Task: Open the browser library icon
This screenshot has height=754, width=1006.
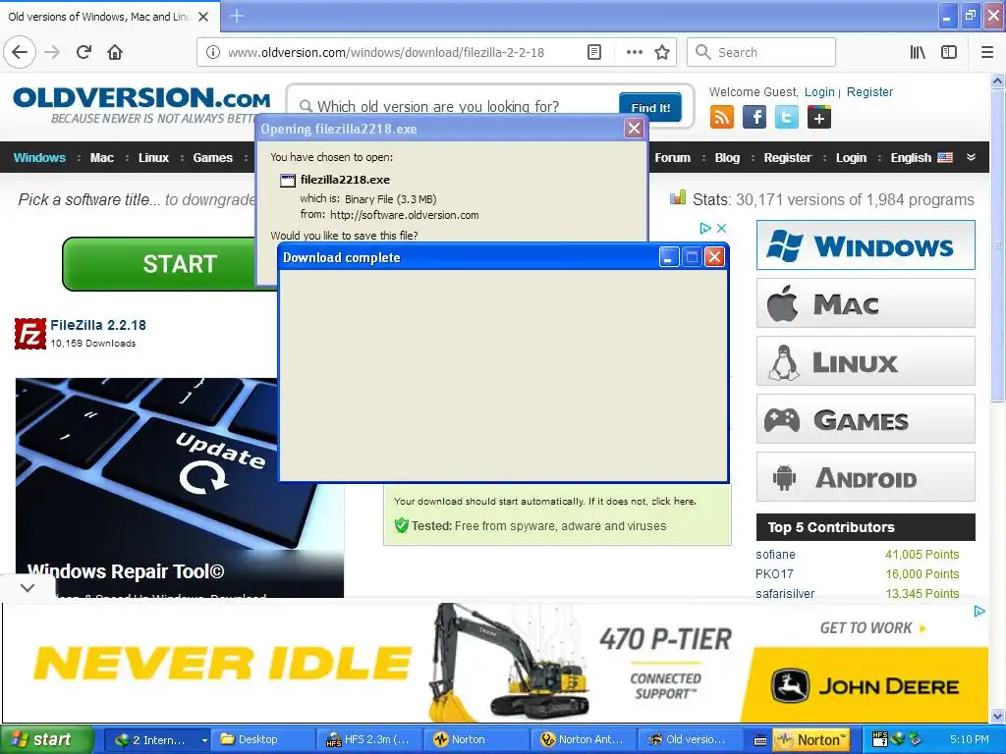Action: click(918, 53)
